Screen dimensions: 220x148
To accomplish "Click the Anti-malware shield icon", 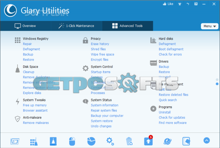I will coord(17,119).
